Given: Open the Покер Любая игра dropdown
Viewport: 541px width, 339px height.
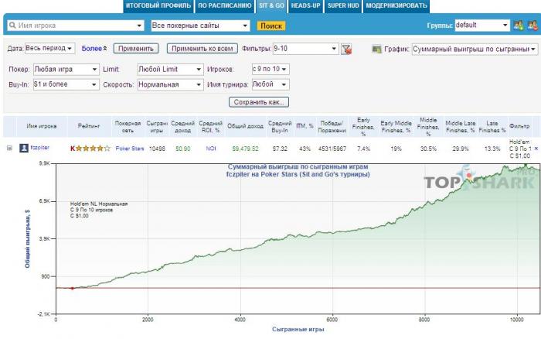Looking at the screenshot, I should 66,70.
